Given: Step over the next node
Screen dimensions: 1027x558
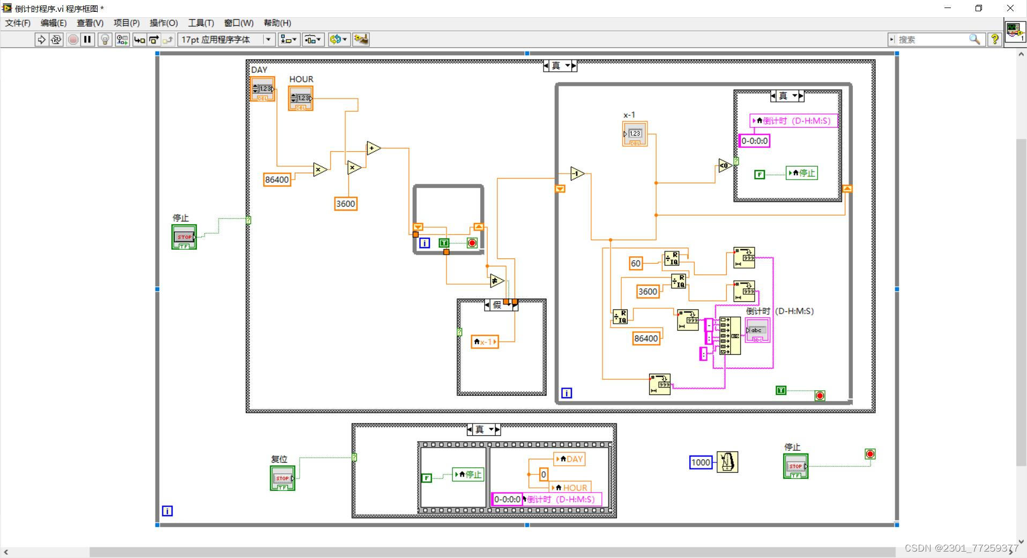Looking at the screenshot, I should coord(154,40).
